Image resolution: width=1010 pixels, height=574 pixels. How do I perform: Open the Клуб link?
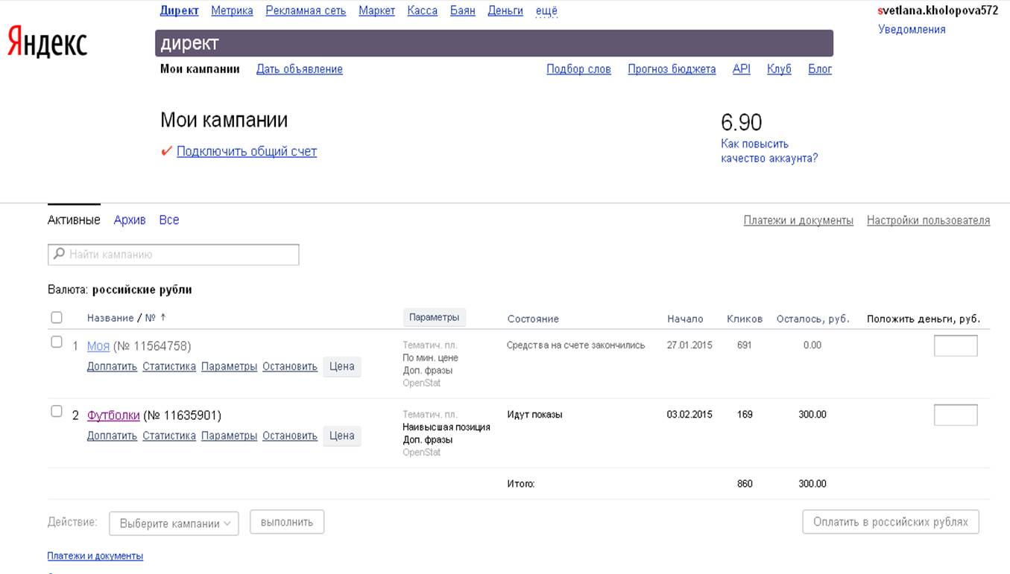pyautogui.click(x=779, y=69)
